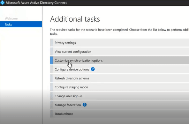Open Configure staging mode task
This screenshot has height=124, width=189.
point(119,87)
